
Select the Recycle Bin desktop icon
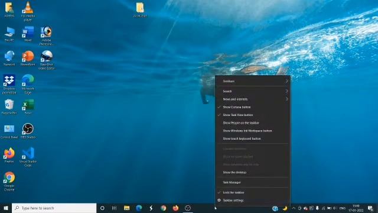click(9, 106)
